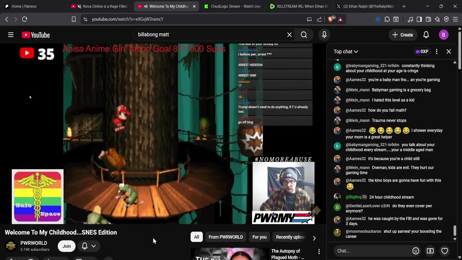Image resolution: width=462 pixels, height=260 pixels.
Task: Open the emoji picker in chat
Action: pos(416,251)
